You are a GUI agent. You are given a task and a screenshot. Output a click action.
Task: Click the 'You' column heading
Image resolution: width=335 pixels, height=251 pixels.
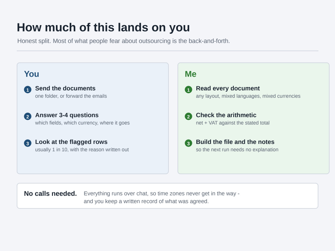click(31, 74)
